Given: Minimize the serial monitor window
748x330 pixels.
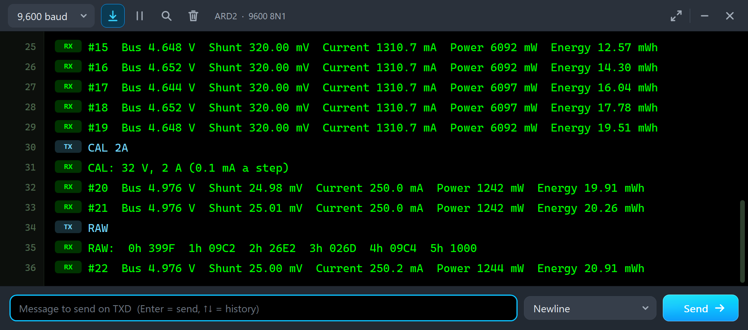Looking at the screenshot, I should 705,16.
